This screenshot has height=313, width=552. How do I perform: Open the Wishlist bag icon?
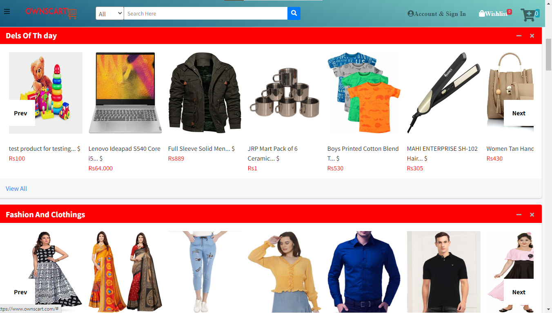click(482, 13)
